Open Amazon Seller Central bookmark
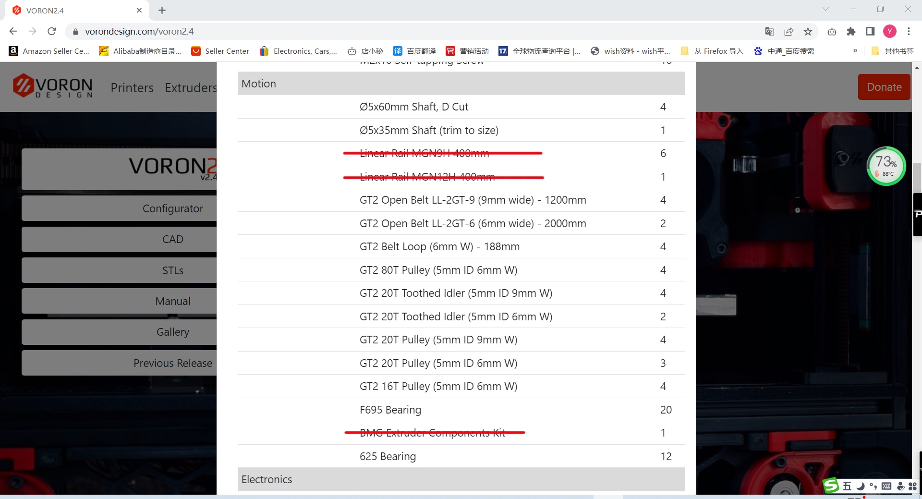Image resolution: width=922 pixels, height=499 pixels. tap(49, 51)
